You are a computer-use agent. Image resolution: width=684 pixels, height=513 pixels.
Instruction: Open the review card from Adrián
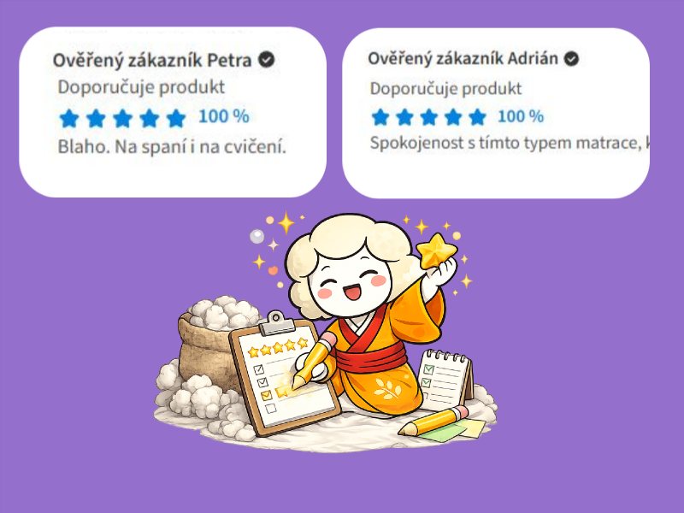[496, 113]
